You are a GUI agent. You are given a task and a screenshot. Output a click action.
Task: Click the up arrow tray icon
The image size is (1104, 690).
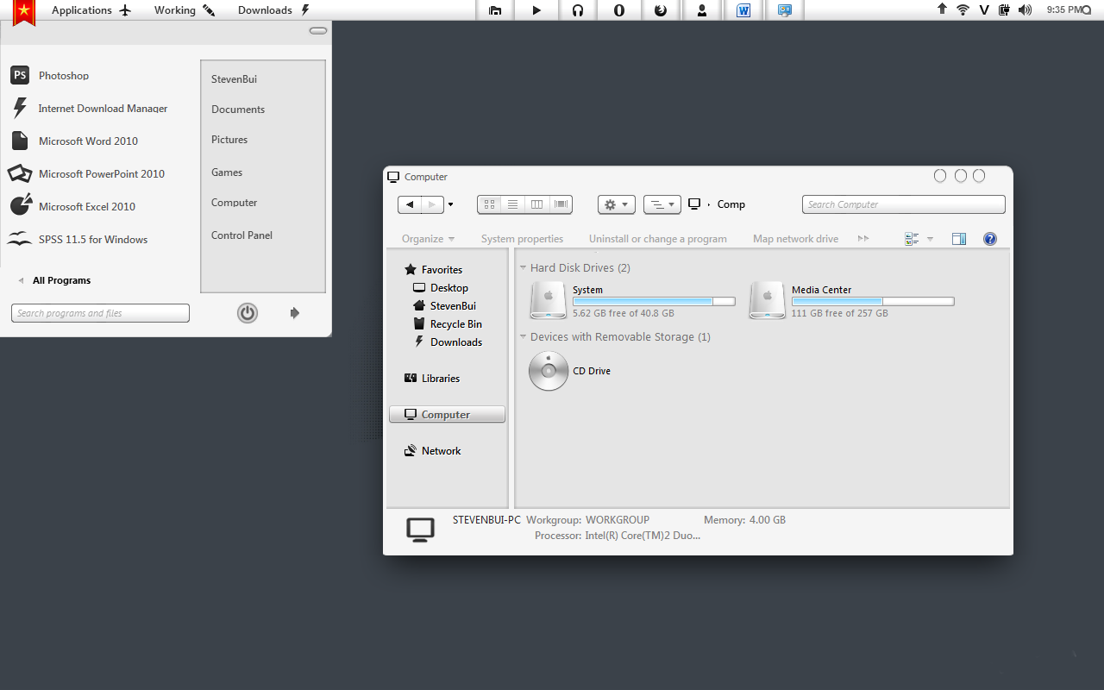pos(942,9)
